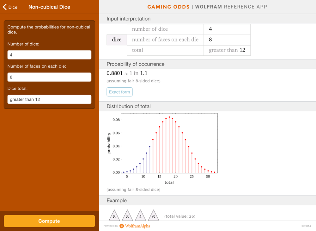Select the 'dice' table row header
This screenshot has height=231, width=316.
click(117, 40)
